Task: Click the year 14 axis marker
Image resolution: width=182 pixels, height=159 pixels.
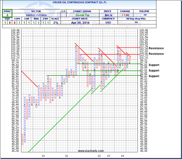Action: [x=122, y=156]
